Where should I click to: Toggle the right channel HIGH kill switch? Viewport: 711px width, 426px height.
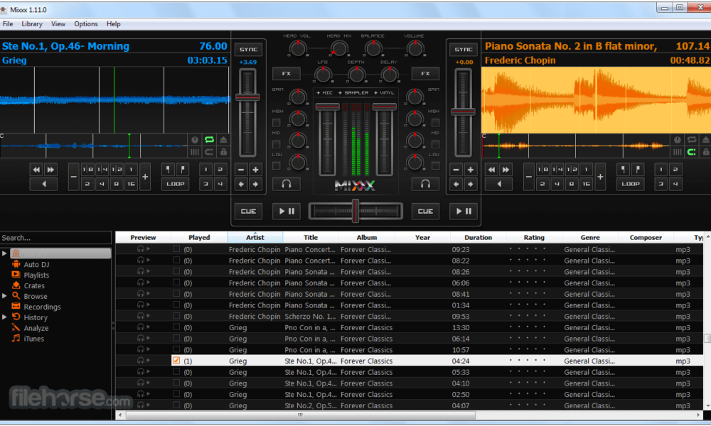pos(435,123)
